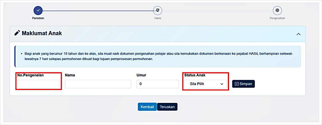Collapse the Maklumat Anak panel chevron
Image resolution: width=322 pixels, height=125 pixels.
click(x=298, y=34)
